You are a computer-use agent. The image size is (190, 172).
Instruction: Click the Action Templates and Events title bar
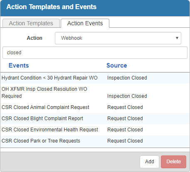tap(95, 8)
